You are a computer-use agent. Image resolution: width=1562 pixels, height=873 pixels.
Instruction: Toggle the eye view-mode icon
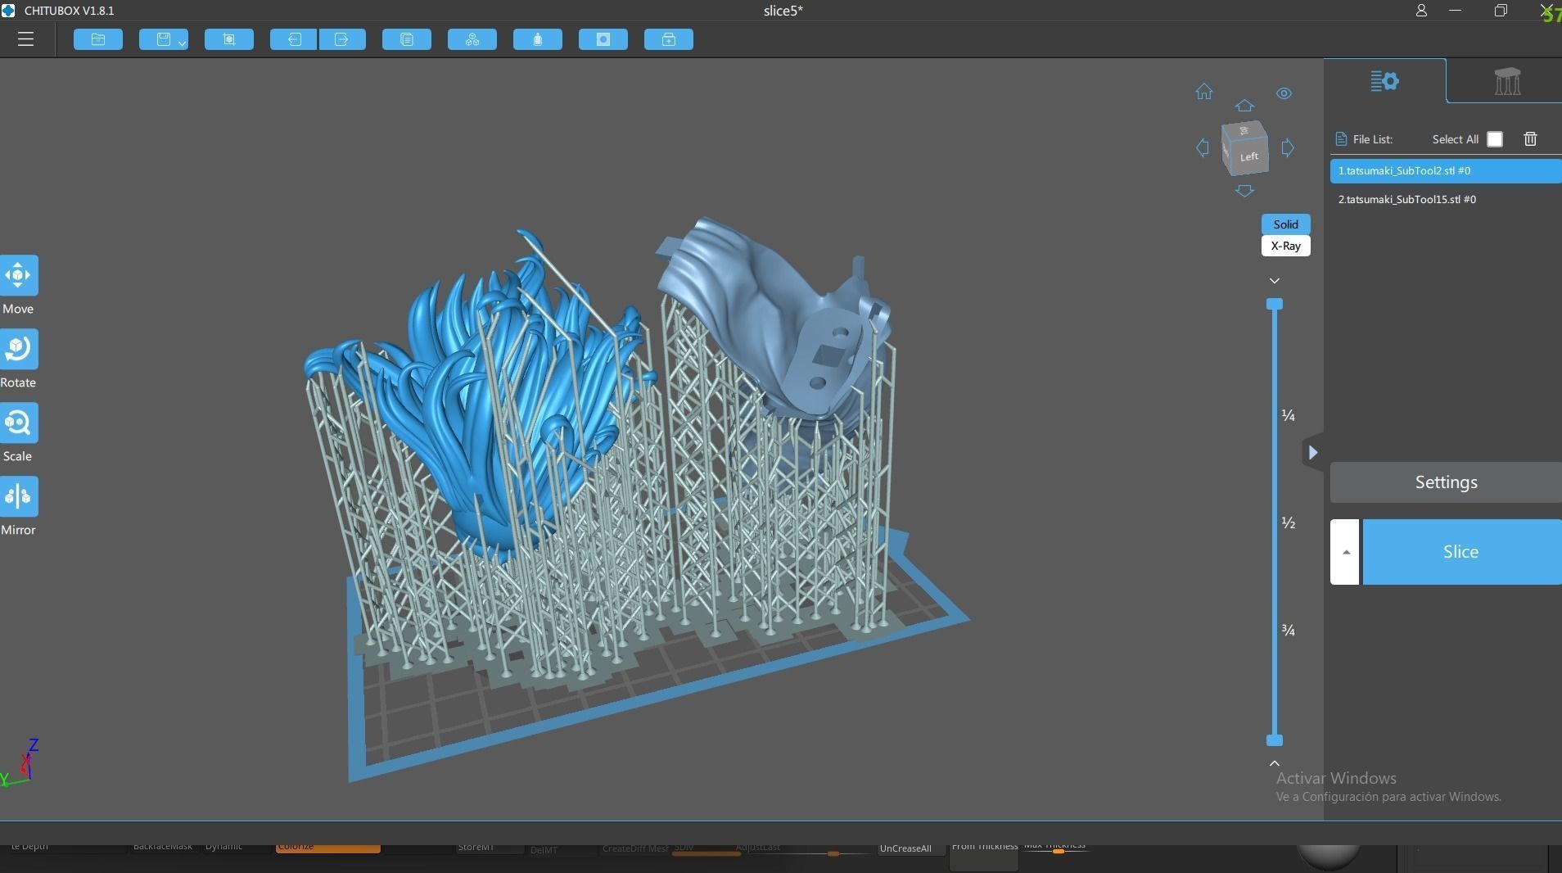pos(1284,93)
